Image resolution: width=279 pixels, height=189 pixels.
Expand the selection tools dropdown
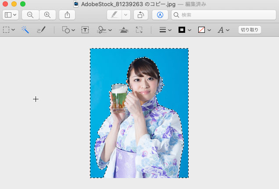9,30
